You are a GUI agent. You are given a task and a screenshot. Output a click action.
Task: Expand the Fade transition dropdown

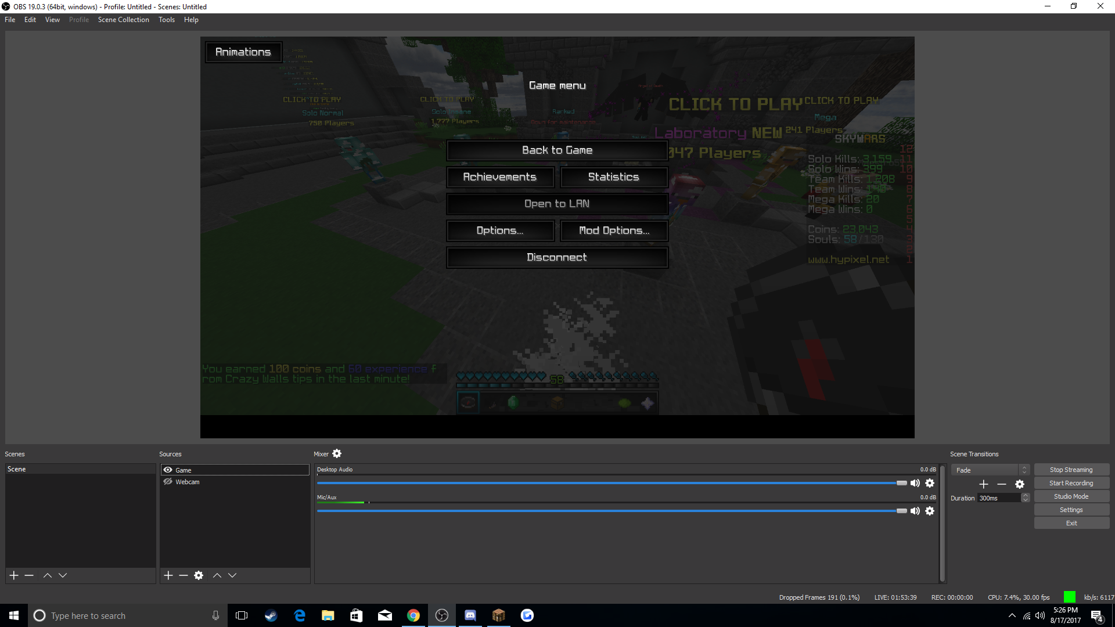coord(1024,470)
